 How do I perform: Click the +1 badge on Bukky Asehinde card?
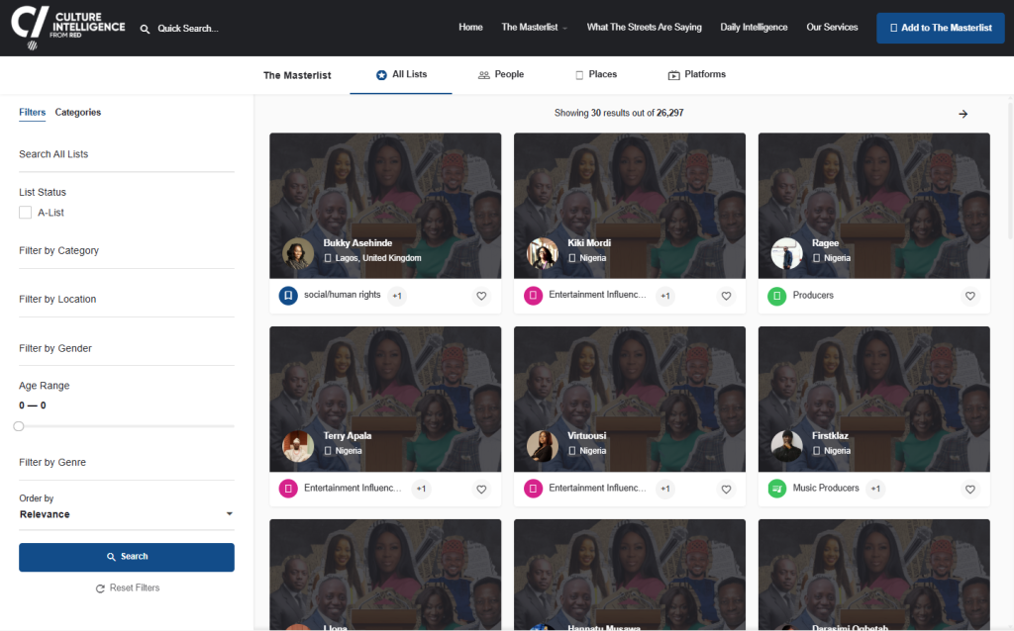[x=397, y=296]
